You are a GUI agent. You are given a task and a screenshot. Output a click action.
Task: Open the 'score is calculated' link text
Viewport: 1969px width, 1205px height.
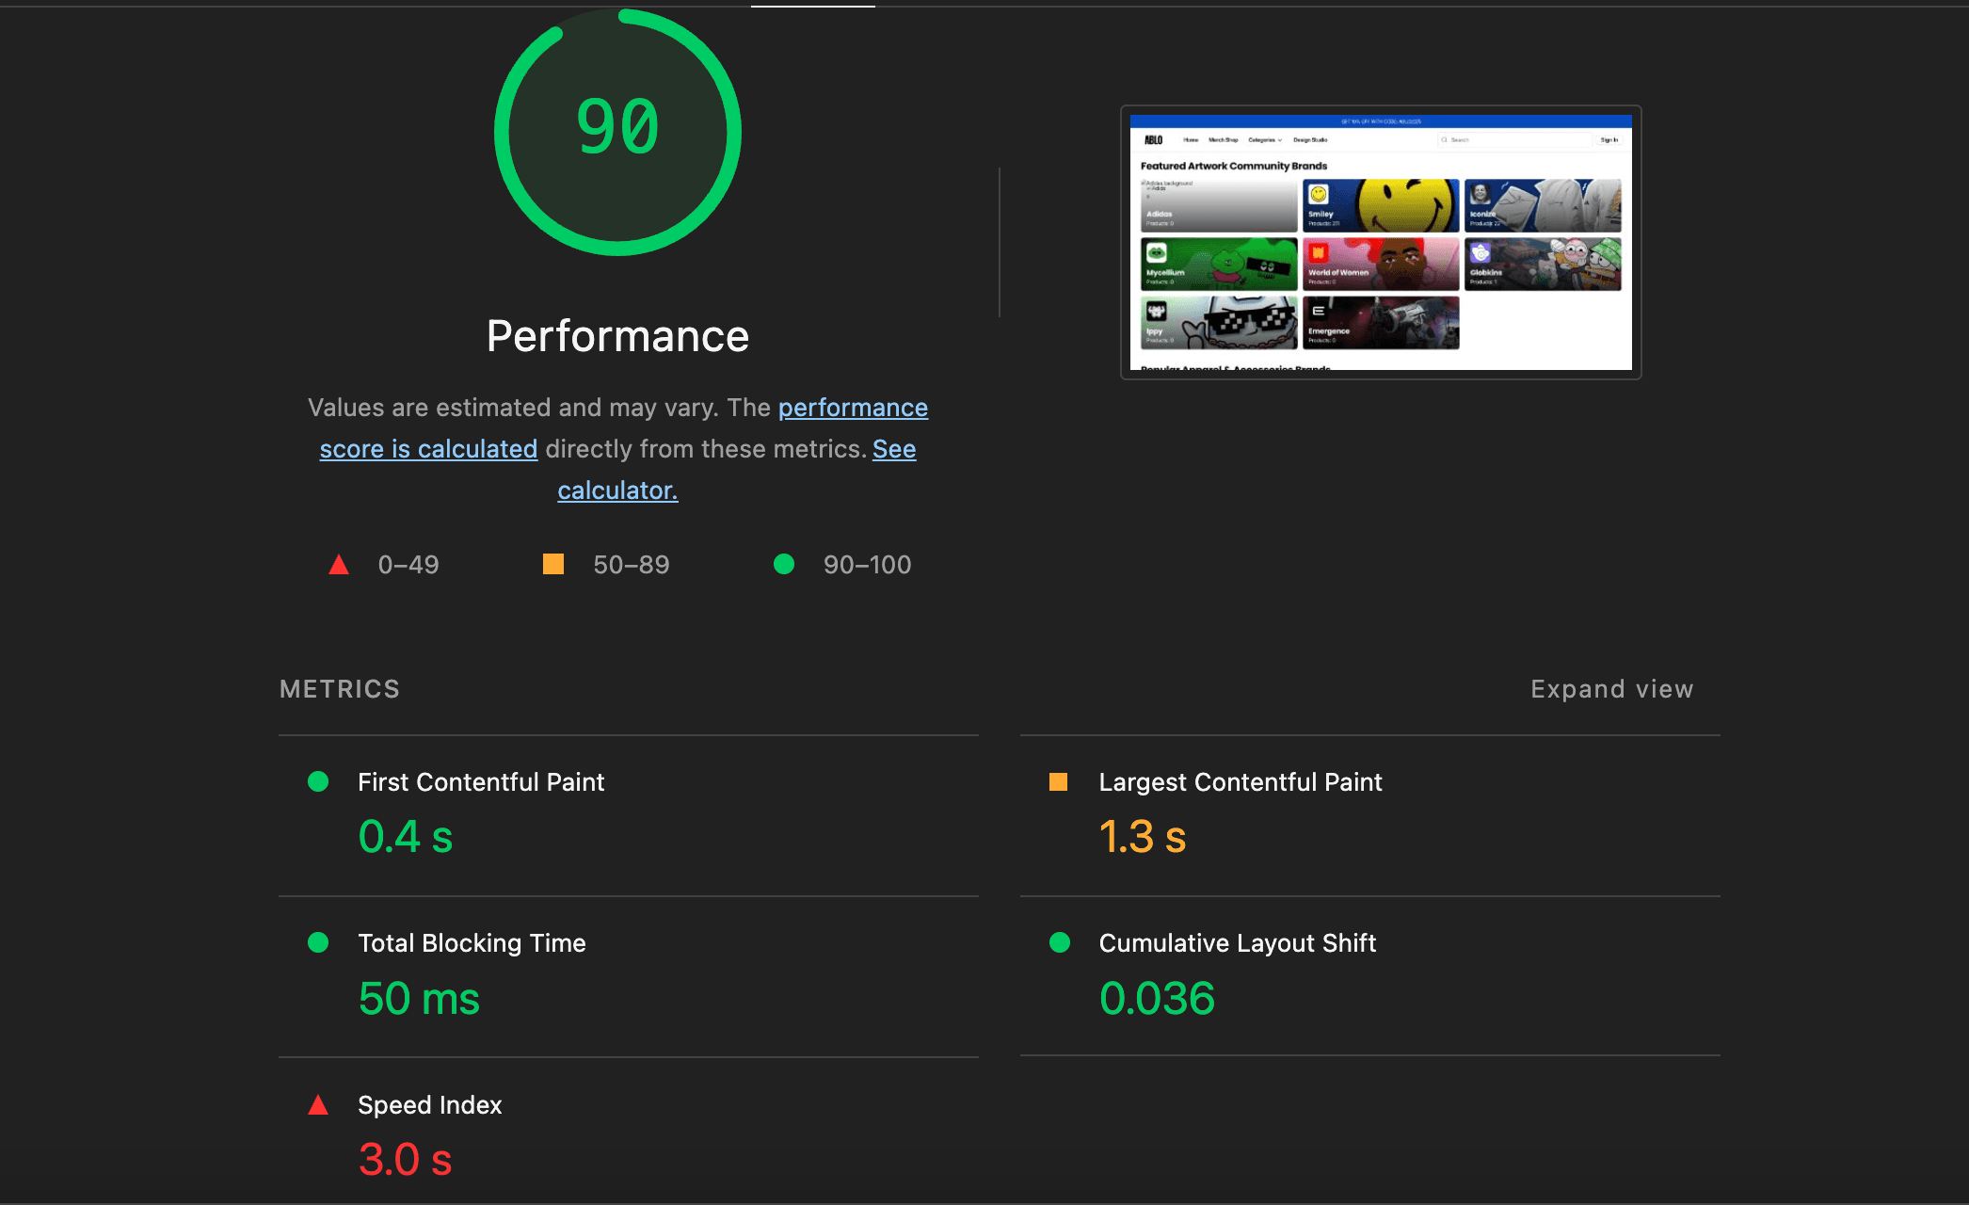pyautogui.click(x=428, y=449)
